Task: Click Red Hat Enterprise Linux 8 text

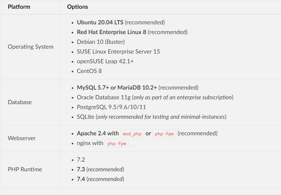Action: tap(111, 32)
